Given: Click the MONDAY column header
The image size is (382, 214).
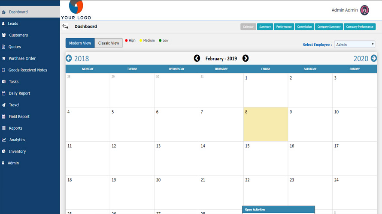Looking at the screenshot, I should (x=88, y=69).
